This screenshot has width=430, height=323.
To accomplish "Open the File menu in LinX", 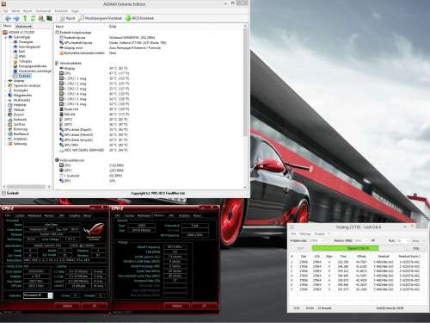I will point(293,234).
